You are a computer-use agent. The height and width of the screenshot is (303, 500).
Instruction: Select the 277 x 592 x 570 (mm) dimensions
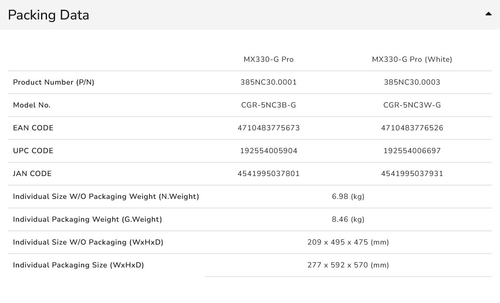348,265
